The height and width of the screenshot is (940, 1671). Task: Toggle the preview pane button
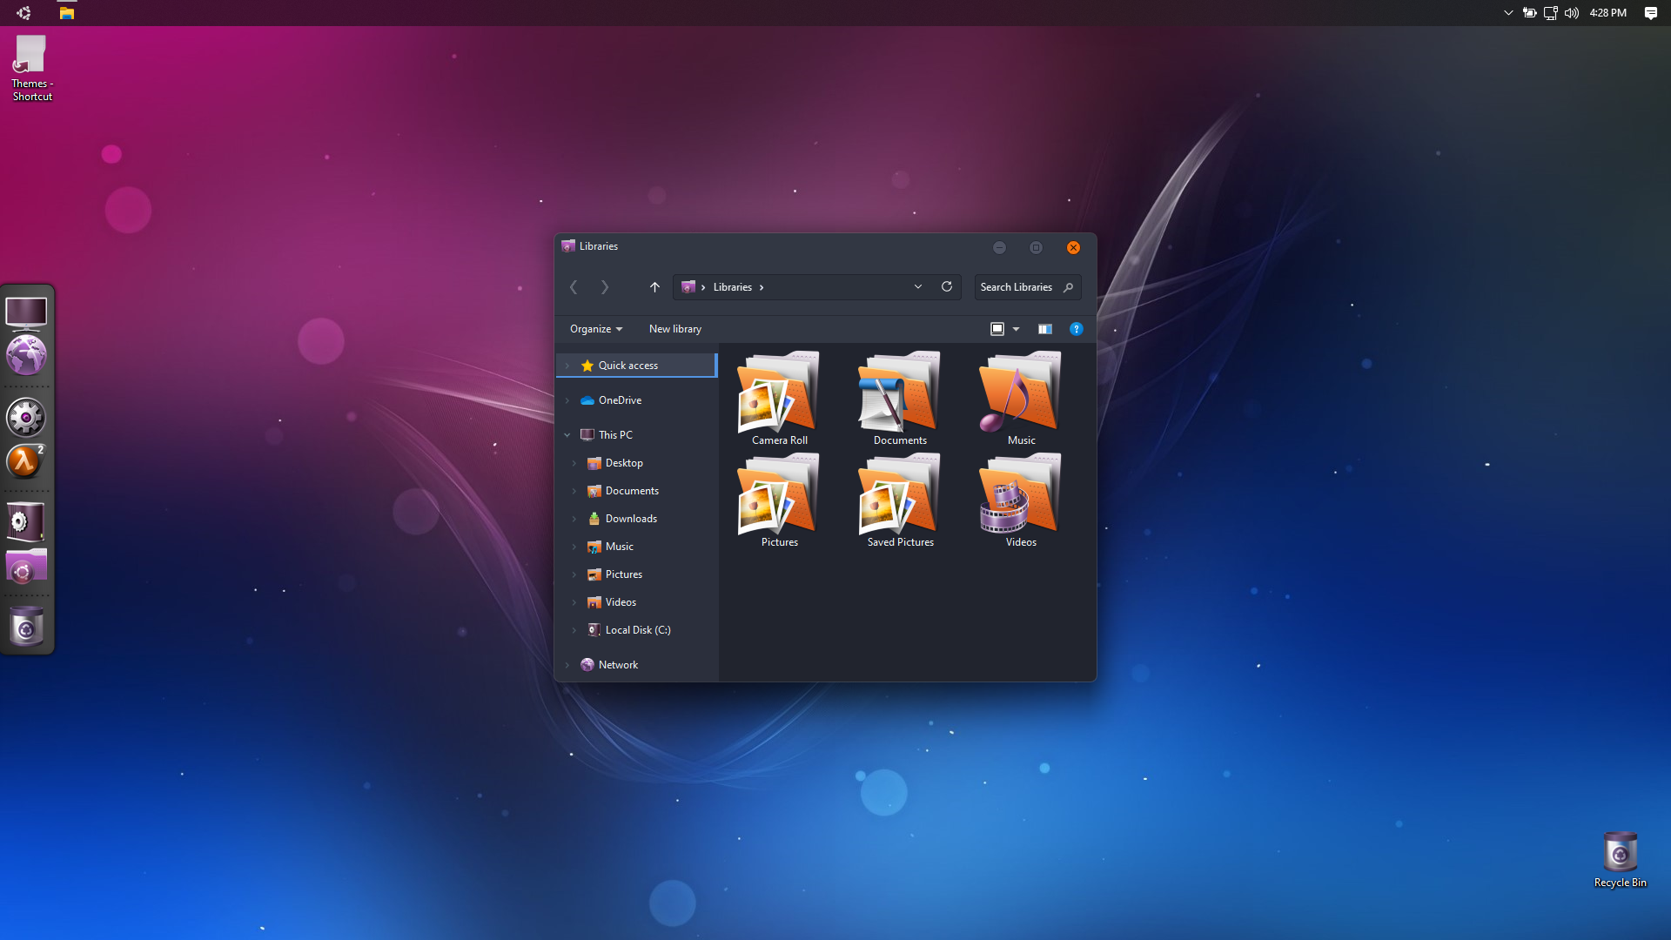[x=1045, y=329]
